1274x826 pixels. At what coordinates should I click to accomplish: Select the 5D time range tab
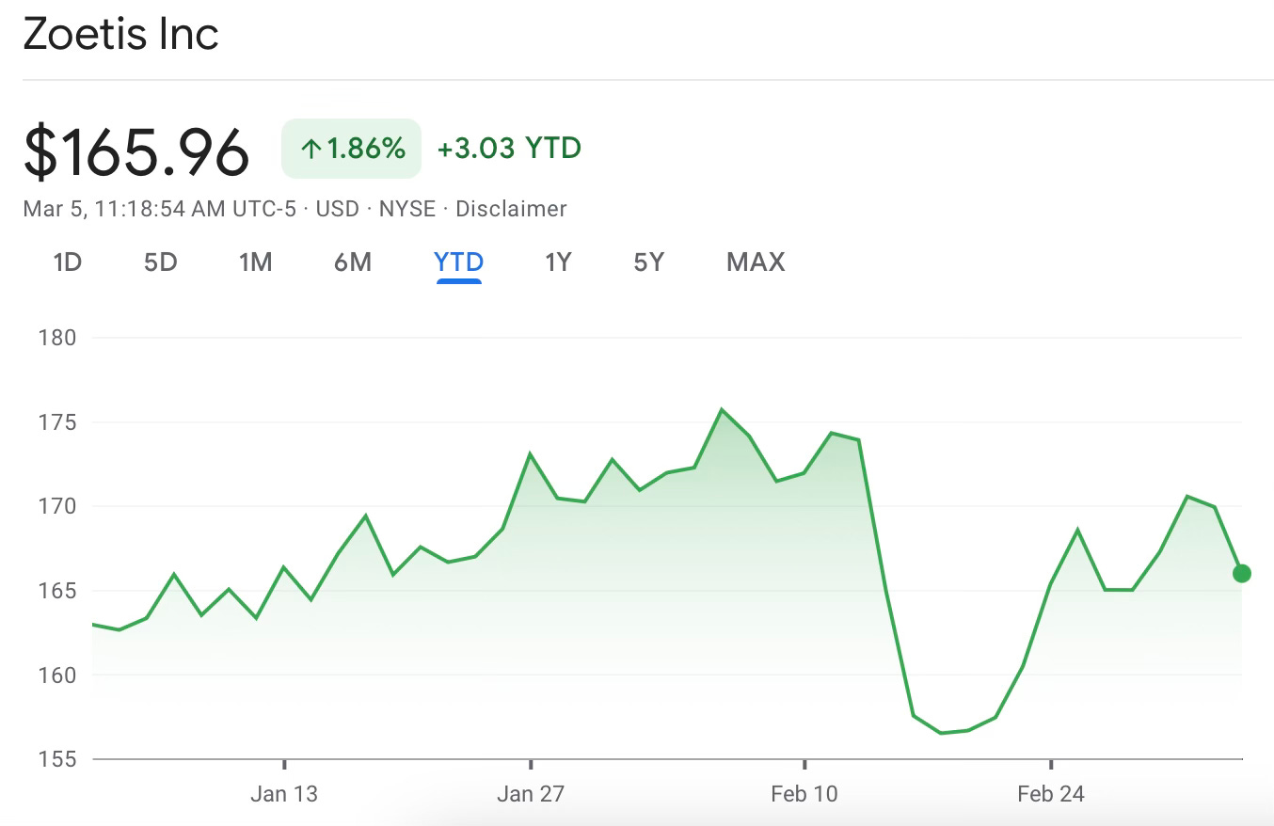[161, 262]
